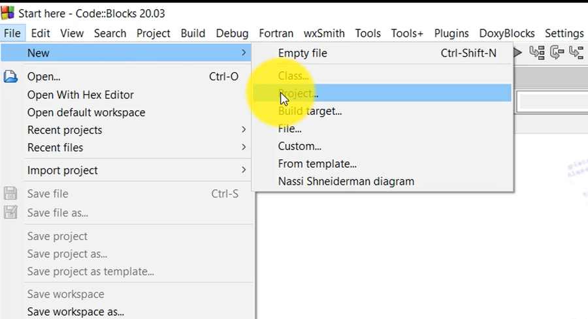Open the Plugins menu
The image size is (588, 319).
(451, 33)
